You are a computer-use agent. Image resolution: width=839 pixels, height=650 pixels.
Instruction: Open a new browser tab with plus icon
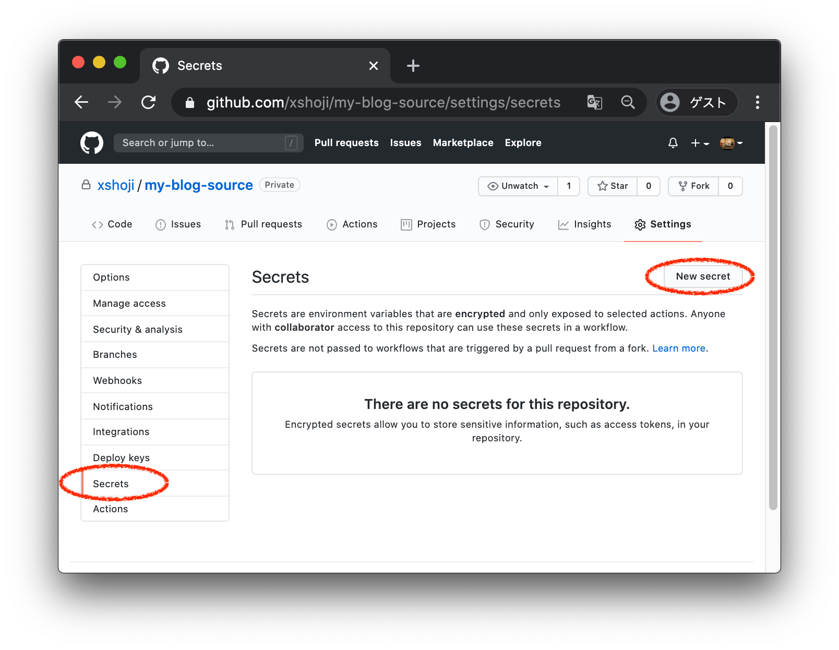coord(413,66)
